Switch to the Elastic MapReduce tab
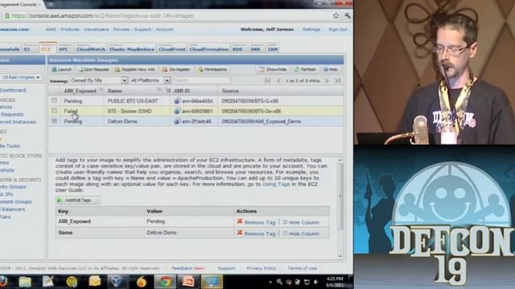The width and height of the screenshot is (515, 289). click(132, 48)
